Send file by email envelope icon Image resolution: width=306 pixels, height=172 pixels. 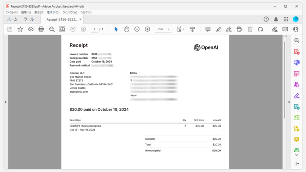285,29
